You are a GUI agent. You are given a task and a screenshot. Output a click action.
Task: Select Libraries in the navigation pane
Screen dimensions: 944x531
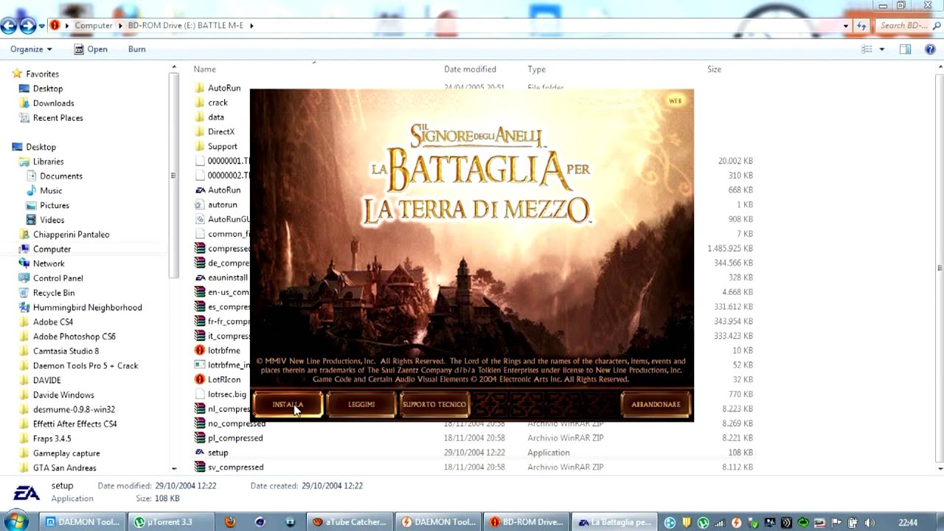tap(48, 162)
